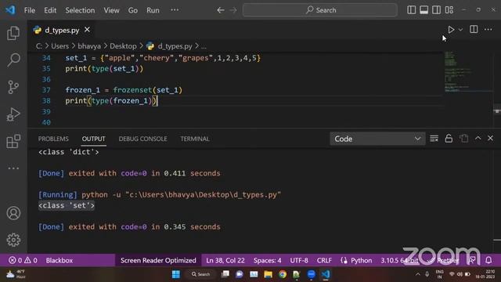This screenshot has height=282, width=501.
Task: Click d_types.py in the breadcrumb
Action: click(175, 46)
